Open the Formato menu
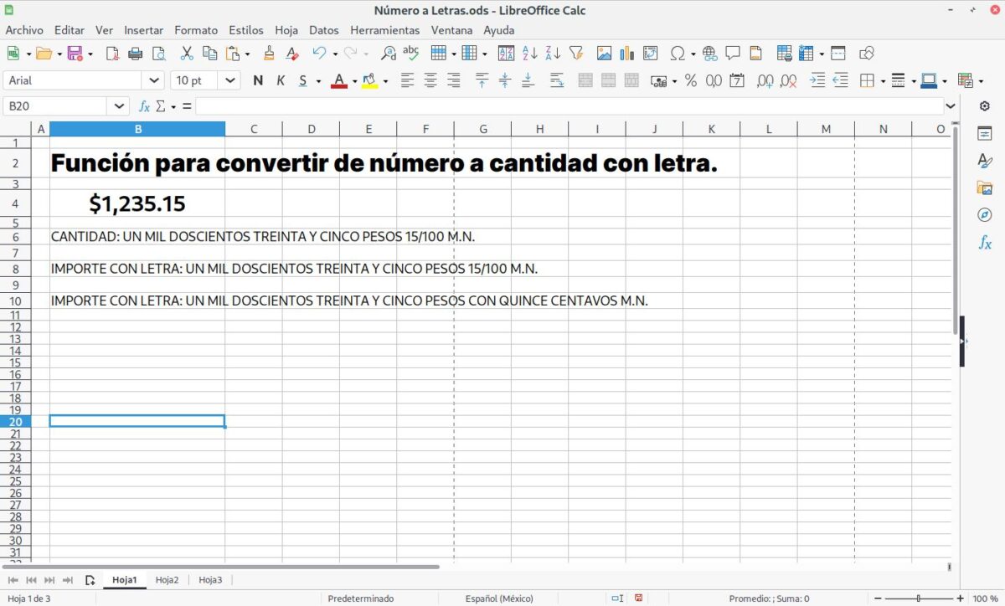Viewport: 1005px width, 606px height. click(196, 29)
